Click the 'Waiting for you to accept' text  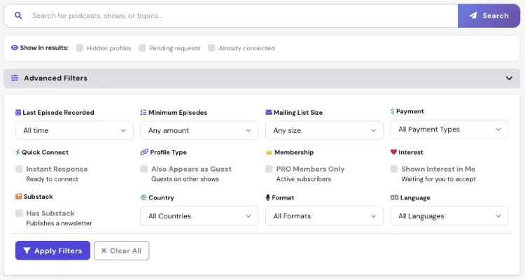click(x=439, y=179)
